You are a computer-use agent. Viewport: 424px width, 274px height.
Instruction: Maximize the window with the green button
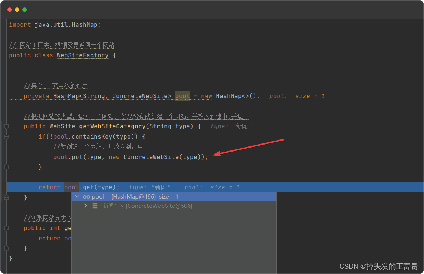coord(24,10)
